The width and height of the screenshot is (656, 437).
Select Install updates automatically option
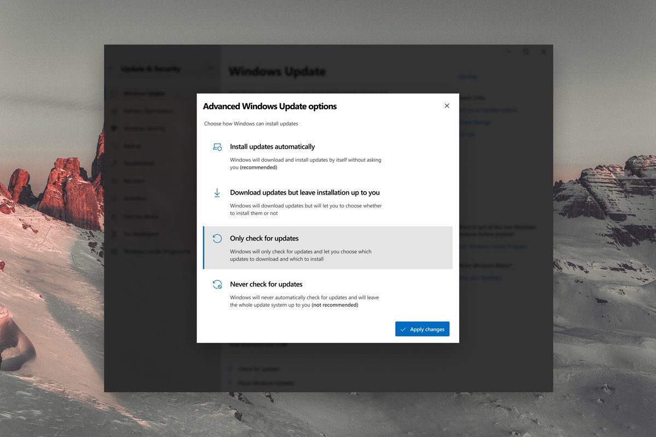[328, 156]
